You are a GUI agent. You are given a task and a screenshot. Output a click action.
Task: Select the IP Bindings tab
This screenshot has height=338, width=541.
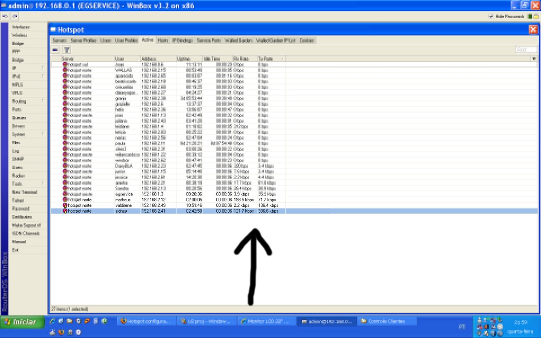tap(182, 40)
